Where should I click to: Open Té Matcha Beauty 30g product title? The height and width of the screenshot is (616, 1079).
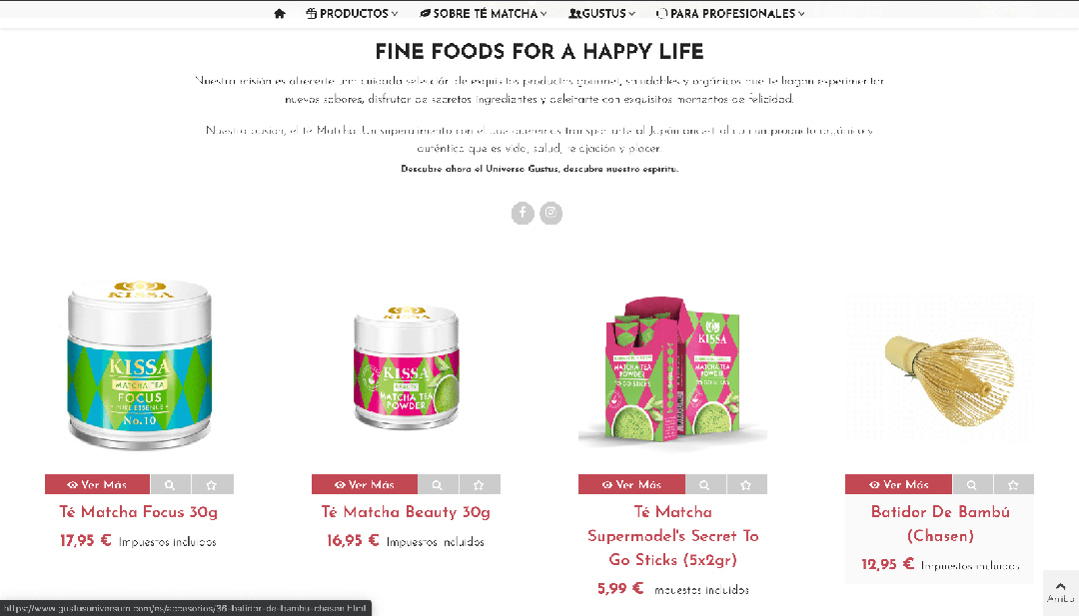coord(406,512)
